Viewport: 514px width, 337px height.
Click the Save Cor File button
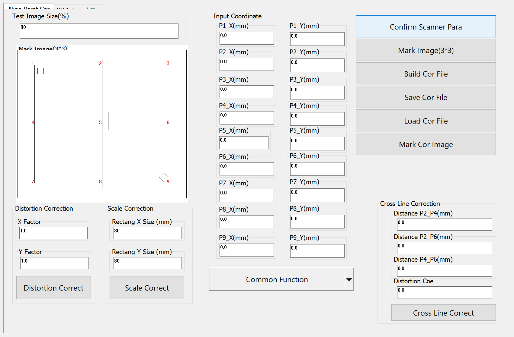[426, 97]
